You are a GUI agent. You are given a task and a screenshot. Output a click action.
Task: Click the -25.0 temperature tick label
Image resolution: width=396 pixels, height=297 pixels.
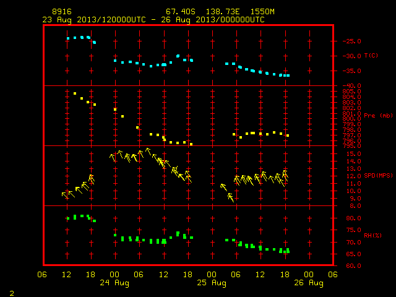pos(352,41)
